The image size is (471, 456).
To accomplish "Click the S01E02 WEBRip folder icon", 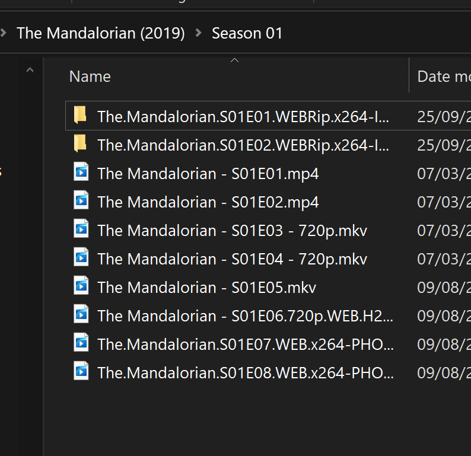I will 80,144.
